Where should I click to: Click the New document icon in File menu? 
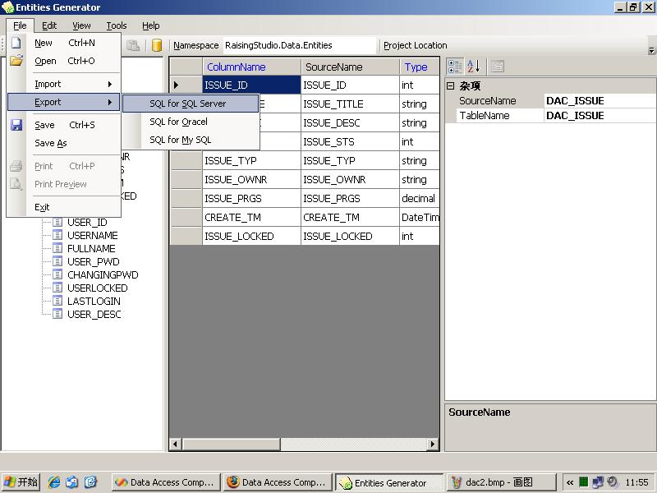(16, 43)
